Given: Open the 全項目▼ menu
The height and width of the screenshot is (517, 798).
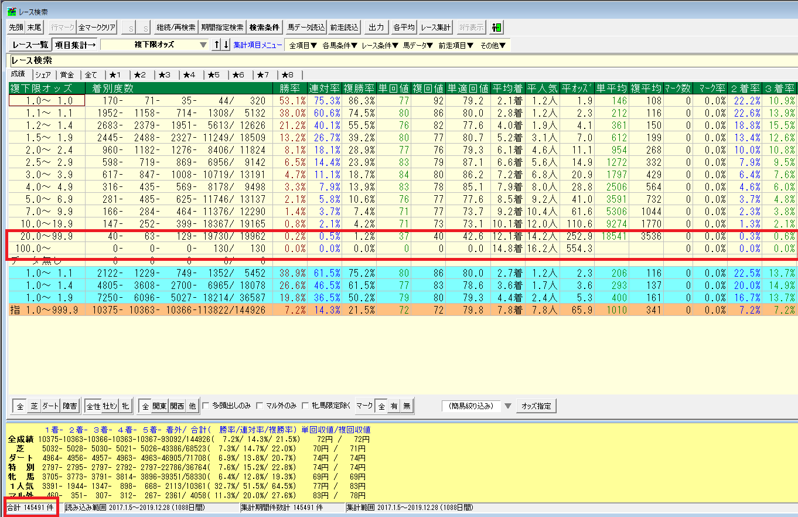Looking at the screenshot, I should [303, 45].
